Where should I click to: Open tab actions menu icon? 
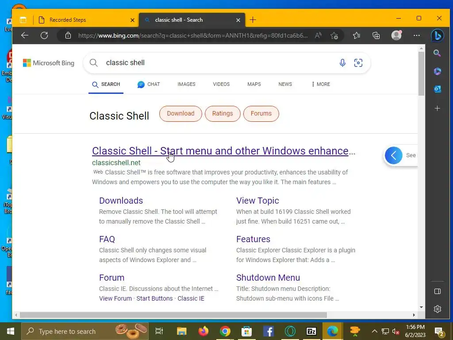23,19
